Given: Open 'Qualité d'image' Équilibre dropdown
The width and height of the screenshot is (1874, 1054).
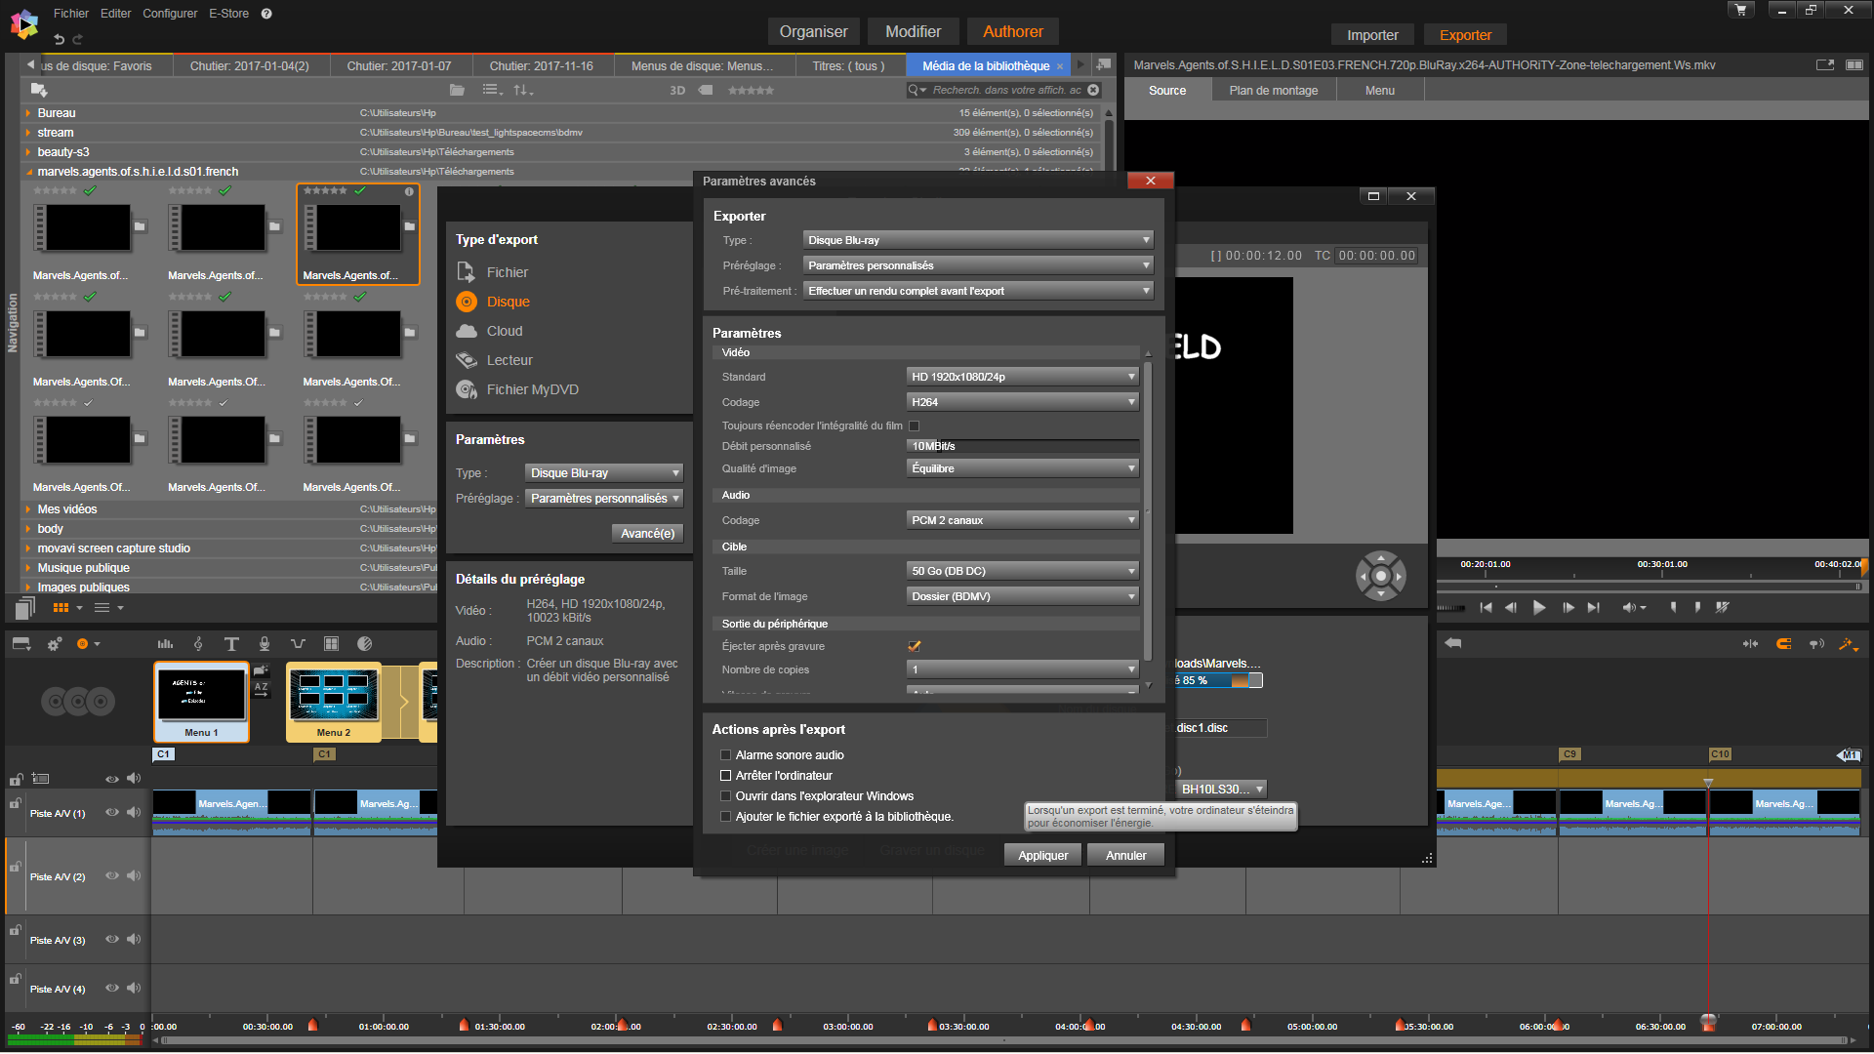Looking at the screenshot, I should click(1023, 468).
